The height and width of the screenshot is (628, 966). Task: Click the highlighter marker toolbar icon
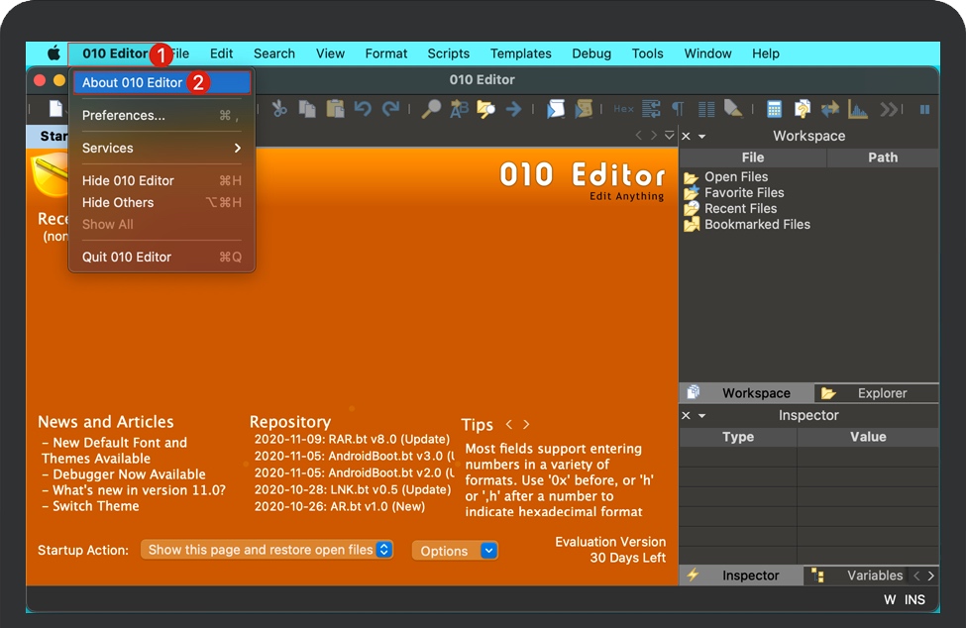pyautogui.click(x=733, y=109)
